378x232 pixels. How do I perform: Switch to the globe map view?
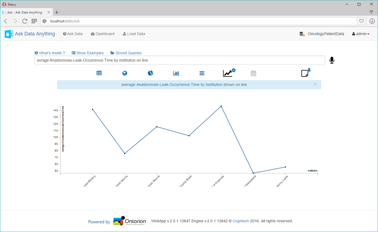pyautogui.click(x=125, y=73)
